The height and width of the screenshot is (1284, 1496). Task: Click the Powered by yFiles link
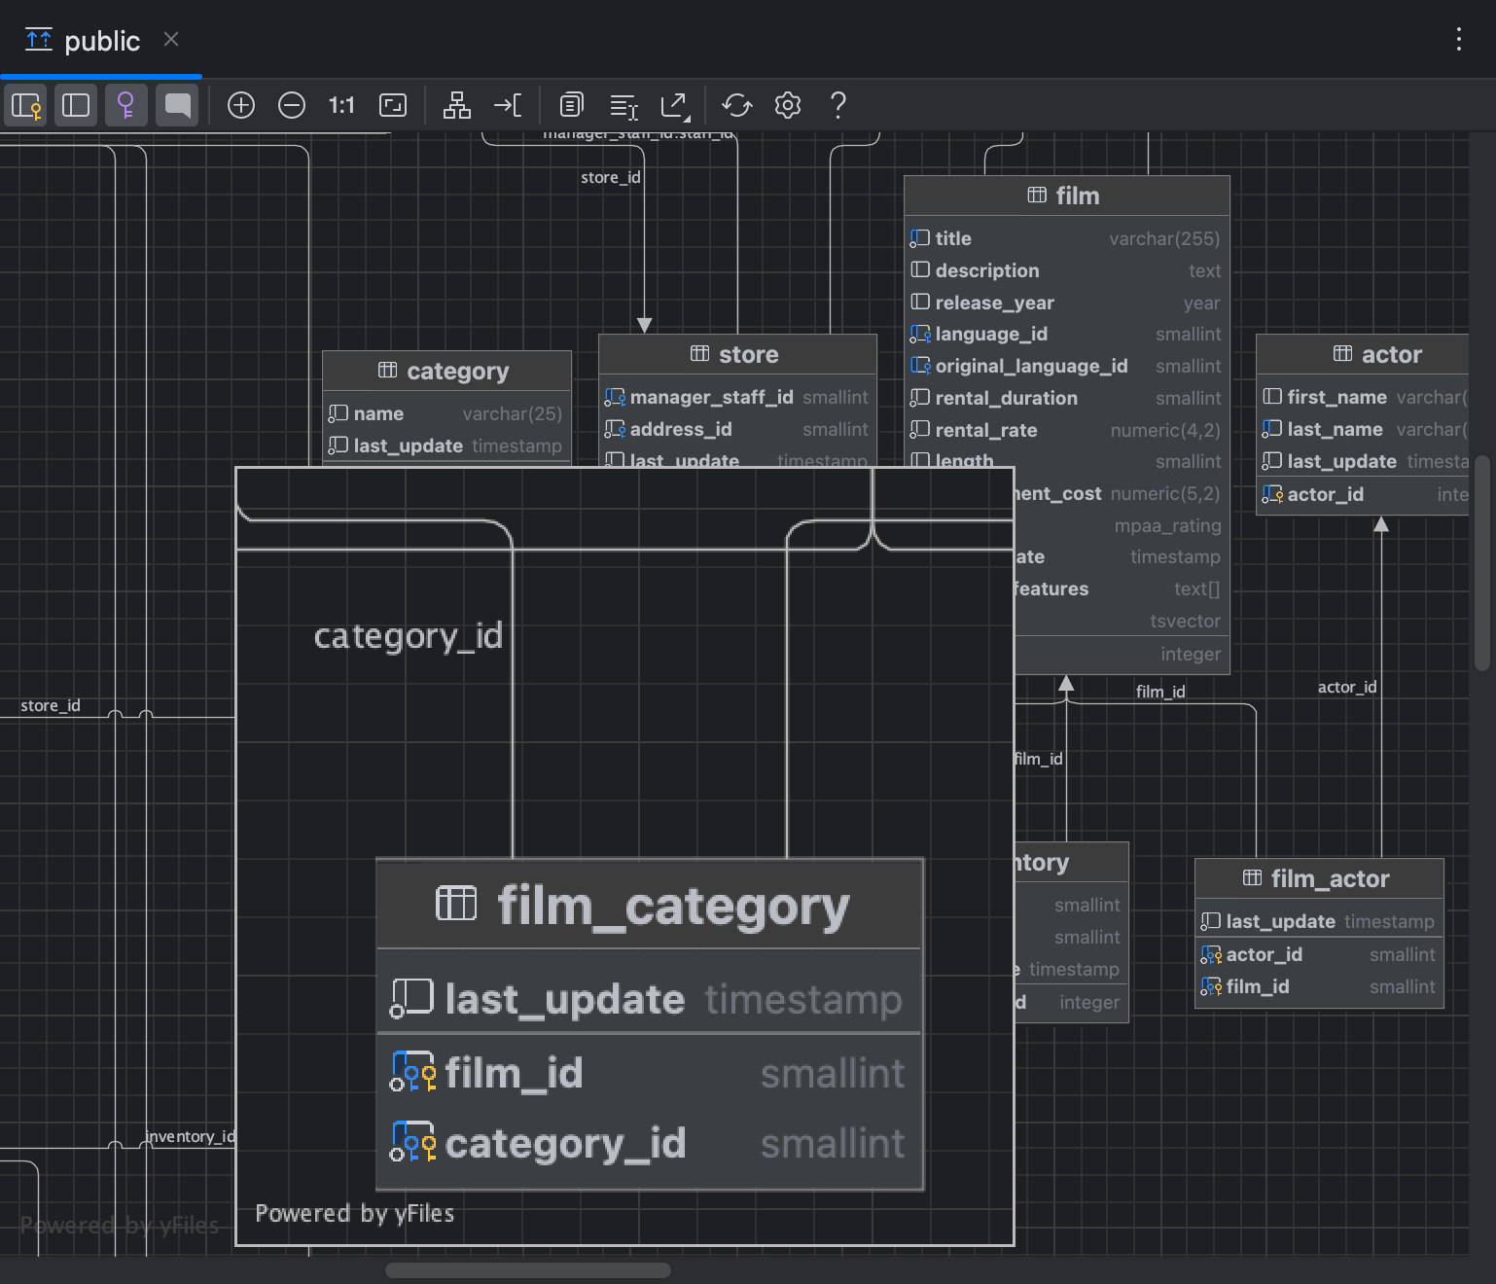tap(354, 1213)
